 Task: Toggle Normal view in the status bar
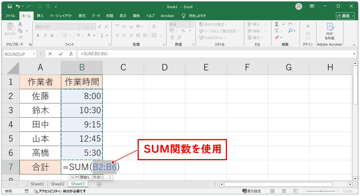pos(273,191)
